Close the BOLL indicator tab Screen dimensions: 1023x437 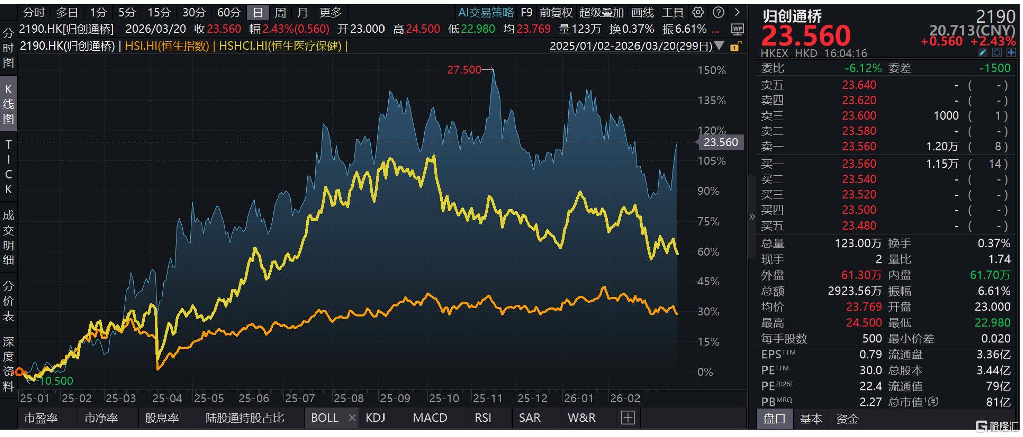352,418
